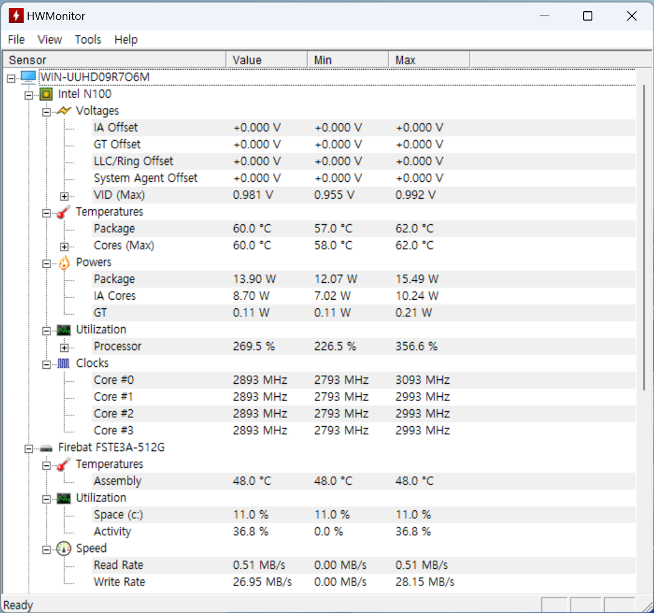This screenshot has height=613, width=654.
Task: Select the Core #0 clock row
Action: pyautogui.click(x=363, y=380)
